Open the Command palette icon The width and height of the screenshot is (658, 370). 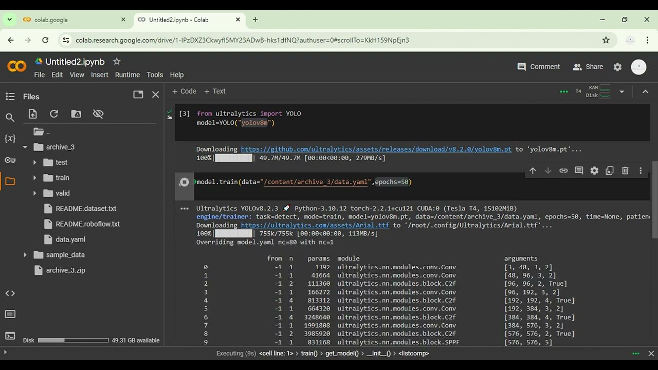(x=10, y=314)
